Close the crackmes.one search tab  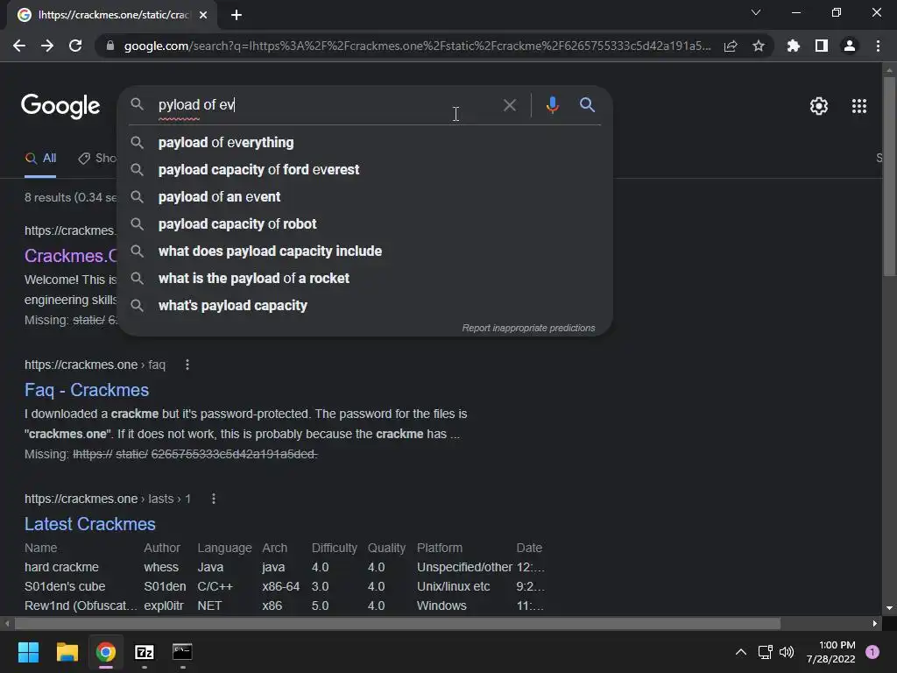203,15
